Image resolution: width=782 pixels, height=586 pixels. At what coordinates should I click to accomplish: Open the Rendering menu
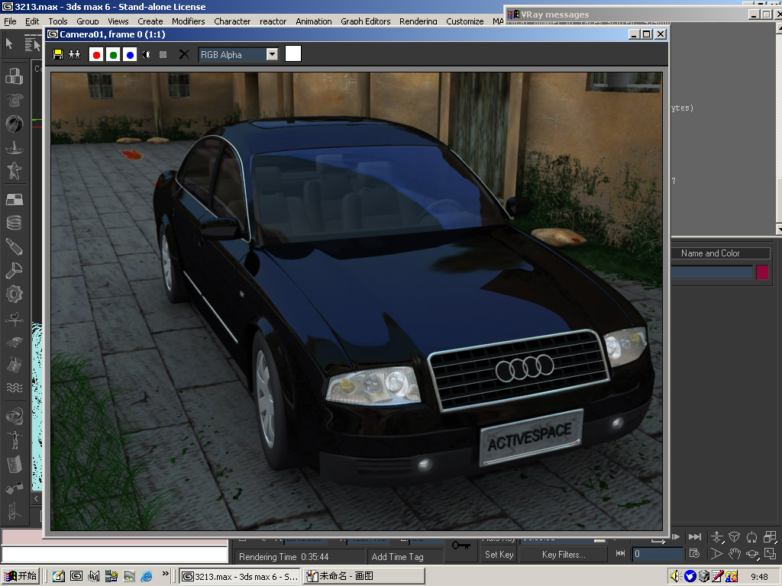[418, 21]
